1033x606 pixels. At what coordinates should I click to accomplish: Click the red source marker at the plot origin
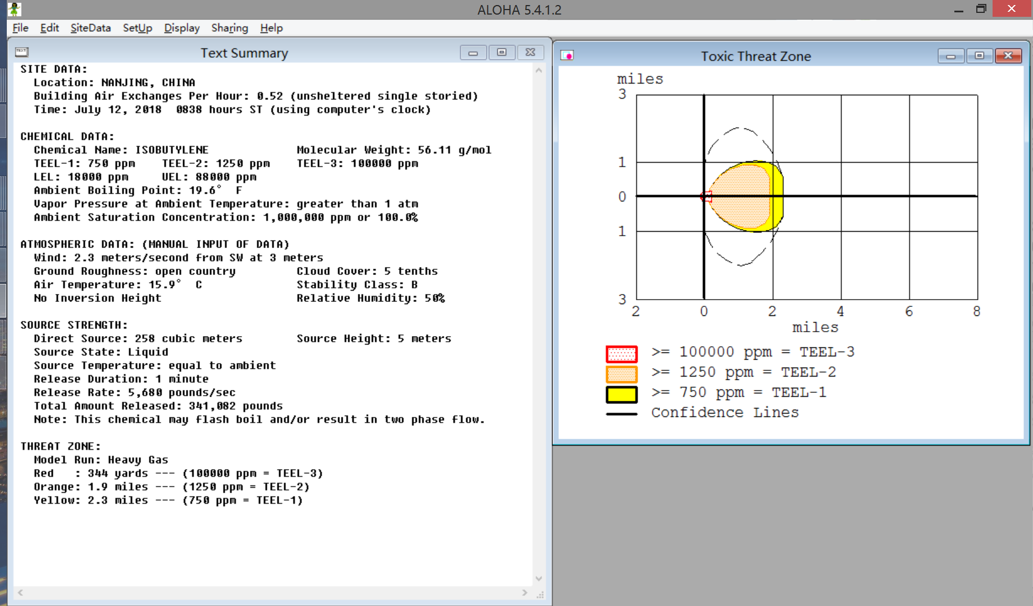click(706, 196)
